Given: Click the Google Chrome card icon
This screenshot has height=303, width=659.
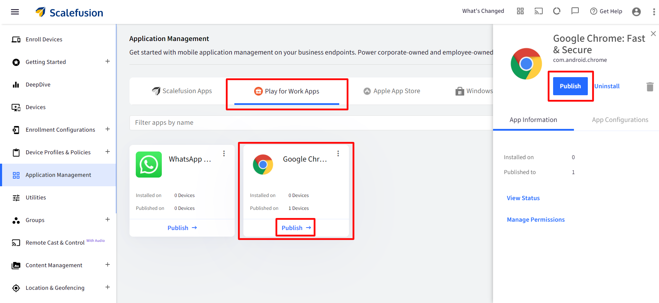Looking at the screenshot, I should [263, 165].
